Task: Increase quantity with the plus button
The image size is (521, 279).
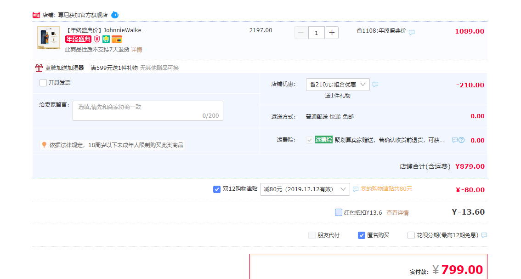Action: tap(332, 33)
